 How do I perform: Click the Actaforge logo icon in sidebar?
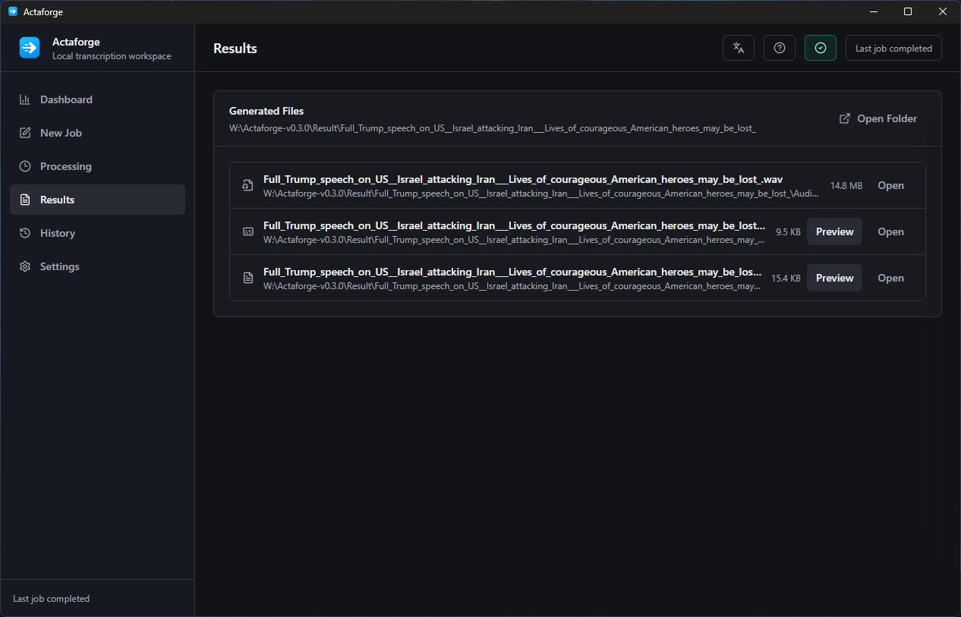click(29, 48)
